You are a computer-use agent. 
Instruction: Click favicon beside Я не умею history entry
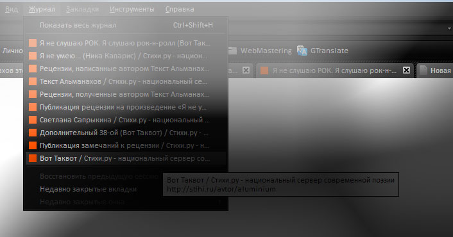click(x=33, y=56)
